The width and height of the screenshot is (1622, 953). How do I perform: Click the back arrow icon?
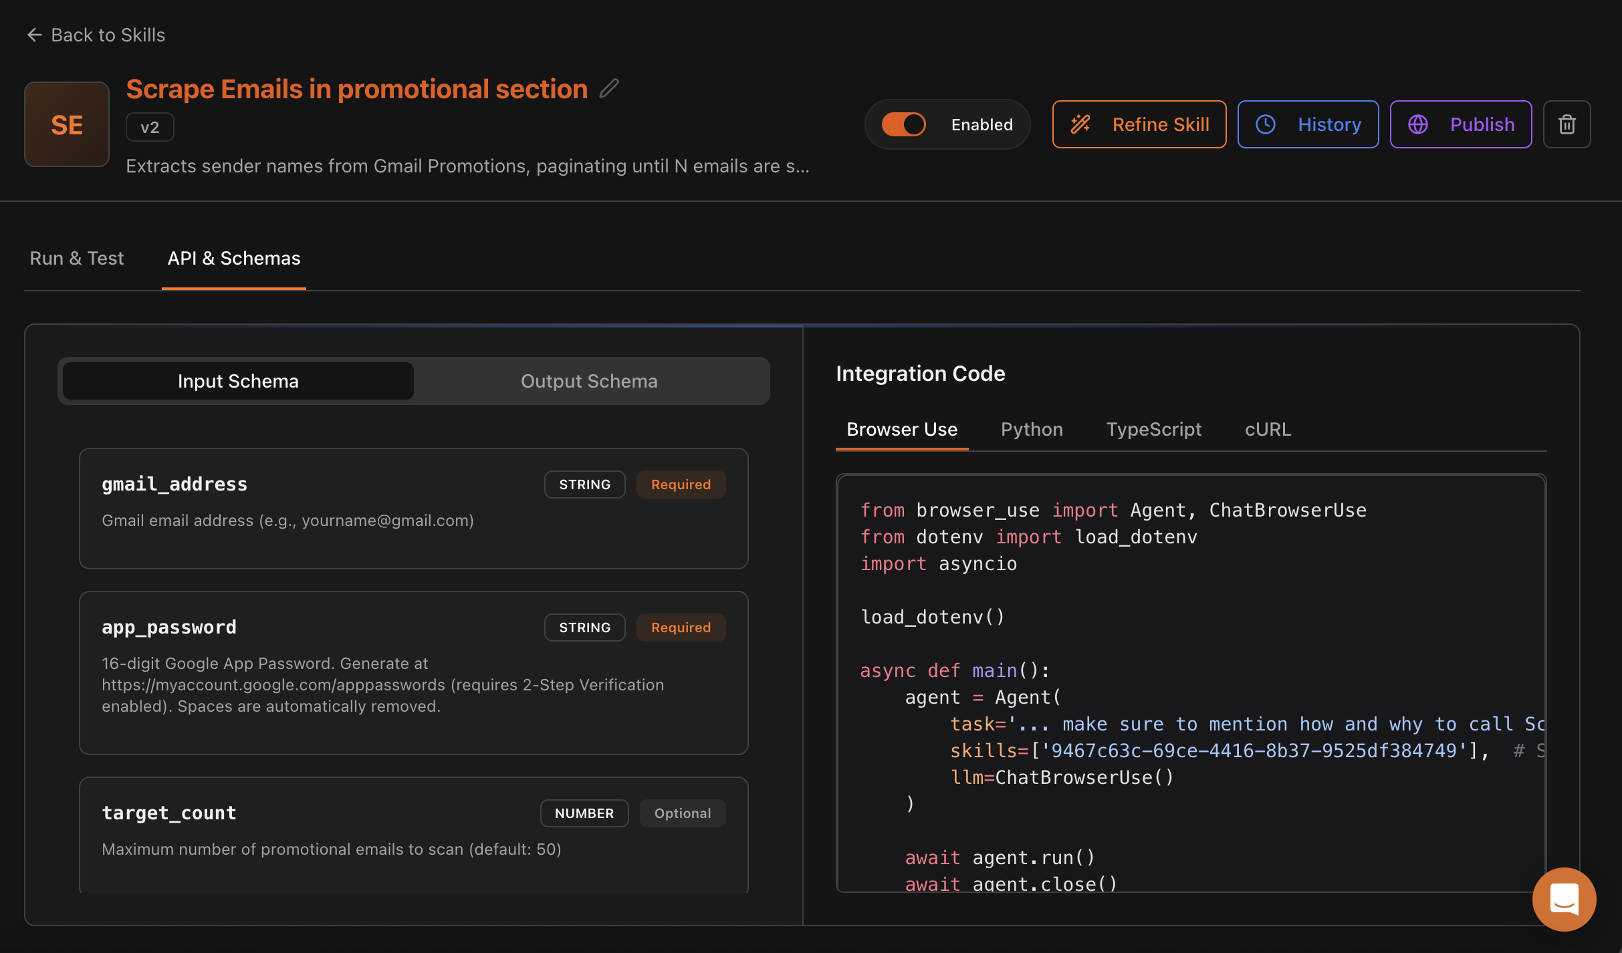pyautogui.click(x=34, y=35)
